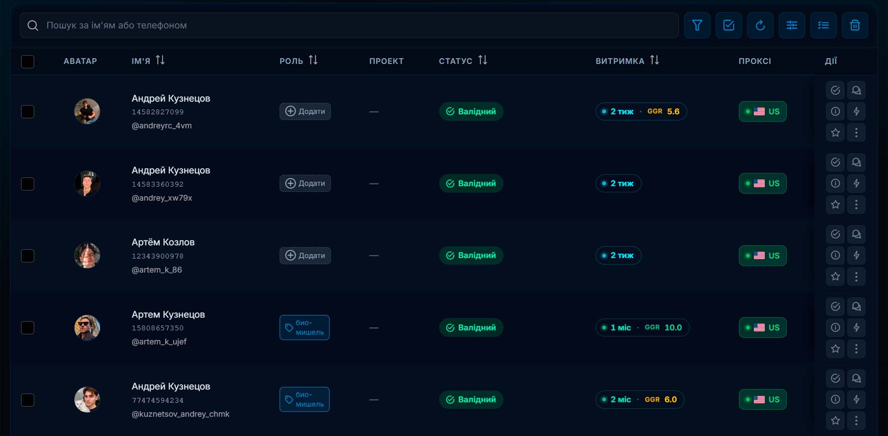Sort by the СТАТУС column
This screenshot has width=888, height=436.
pyautogui.click(x=482, y=60)
